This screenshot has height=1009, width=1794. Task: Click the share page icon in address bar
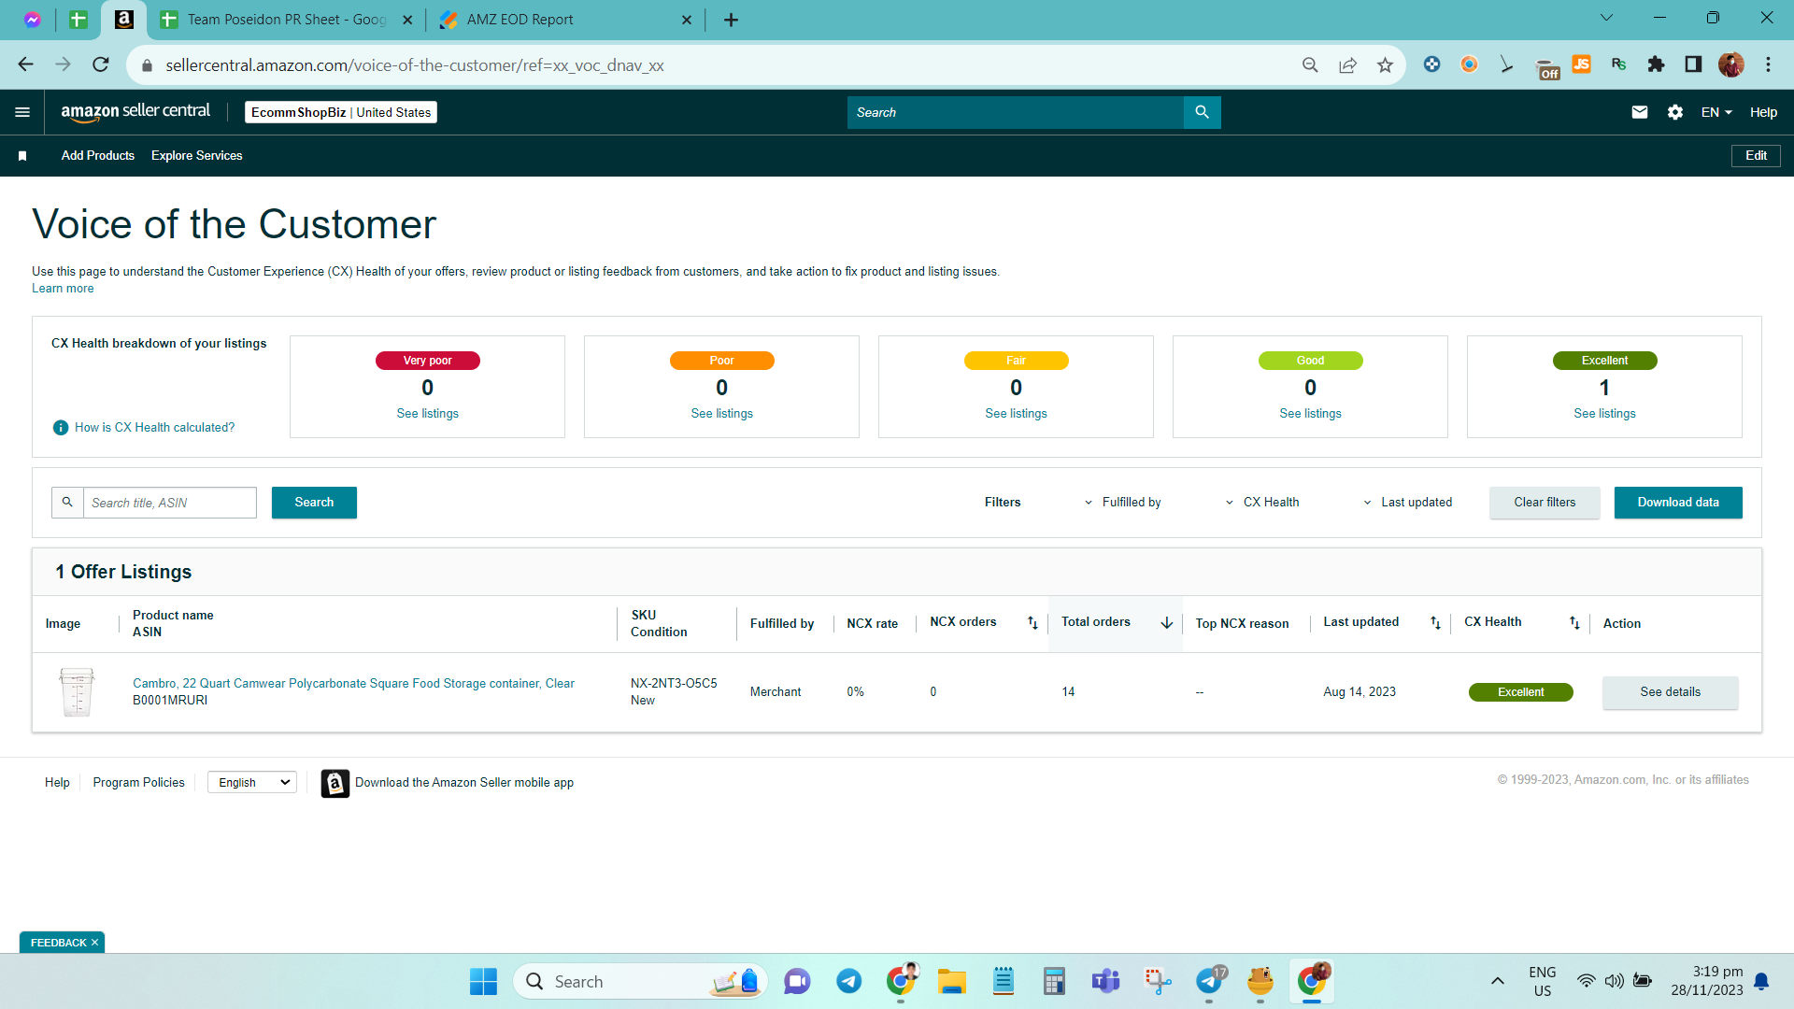coord(1347,64)
